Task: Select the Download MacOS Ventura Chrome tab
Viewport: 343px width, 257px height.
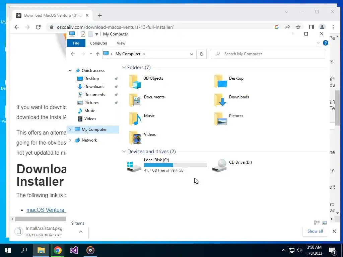Action: [x=53, y=15]
